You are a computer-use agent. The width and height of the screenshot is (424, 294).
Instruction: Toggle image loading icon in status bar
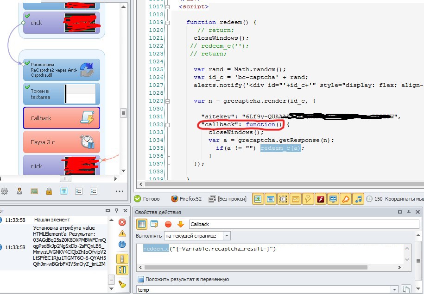click(x=257, y=199)
